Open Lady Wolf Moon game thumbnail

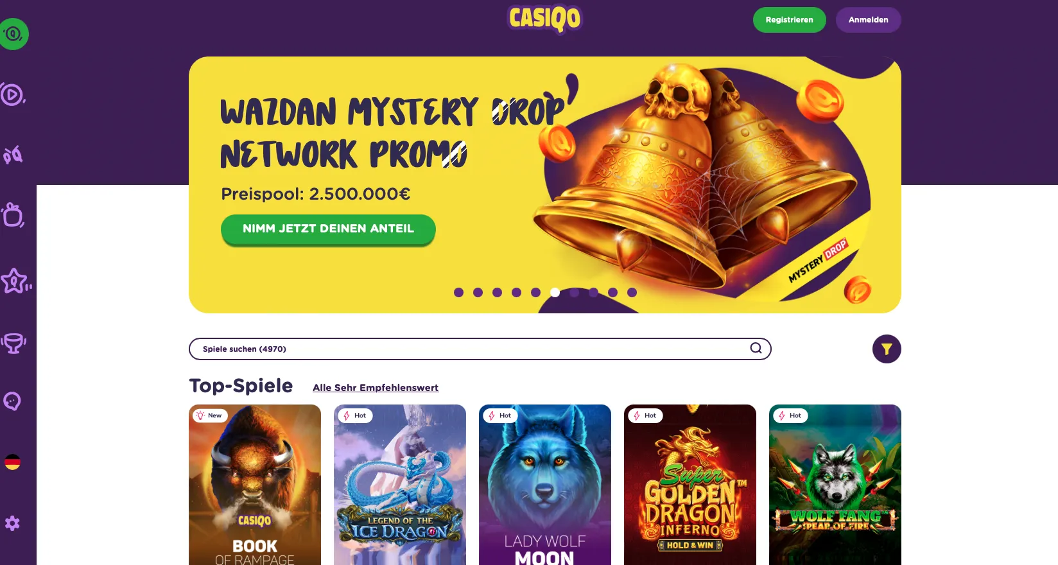[545, 485]
